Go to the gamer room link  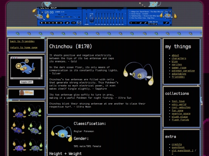click(x=179, y=68)
